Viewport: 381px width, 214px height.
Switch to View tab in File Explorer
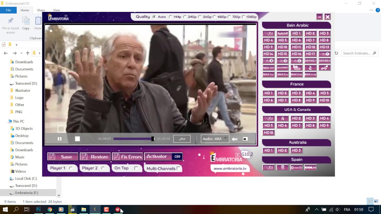click(56, 10)
